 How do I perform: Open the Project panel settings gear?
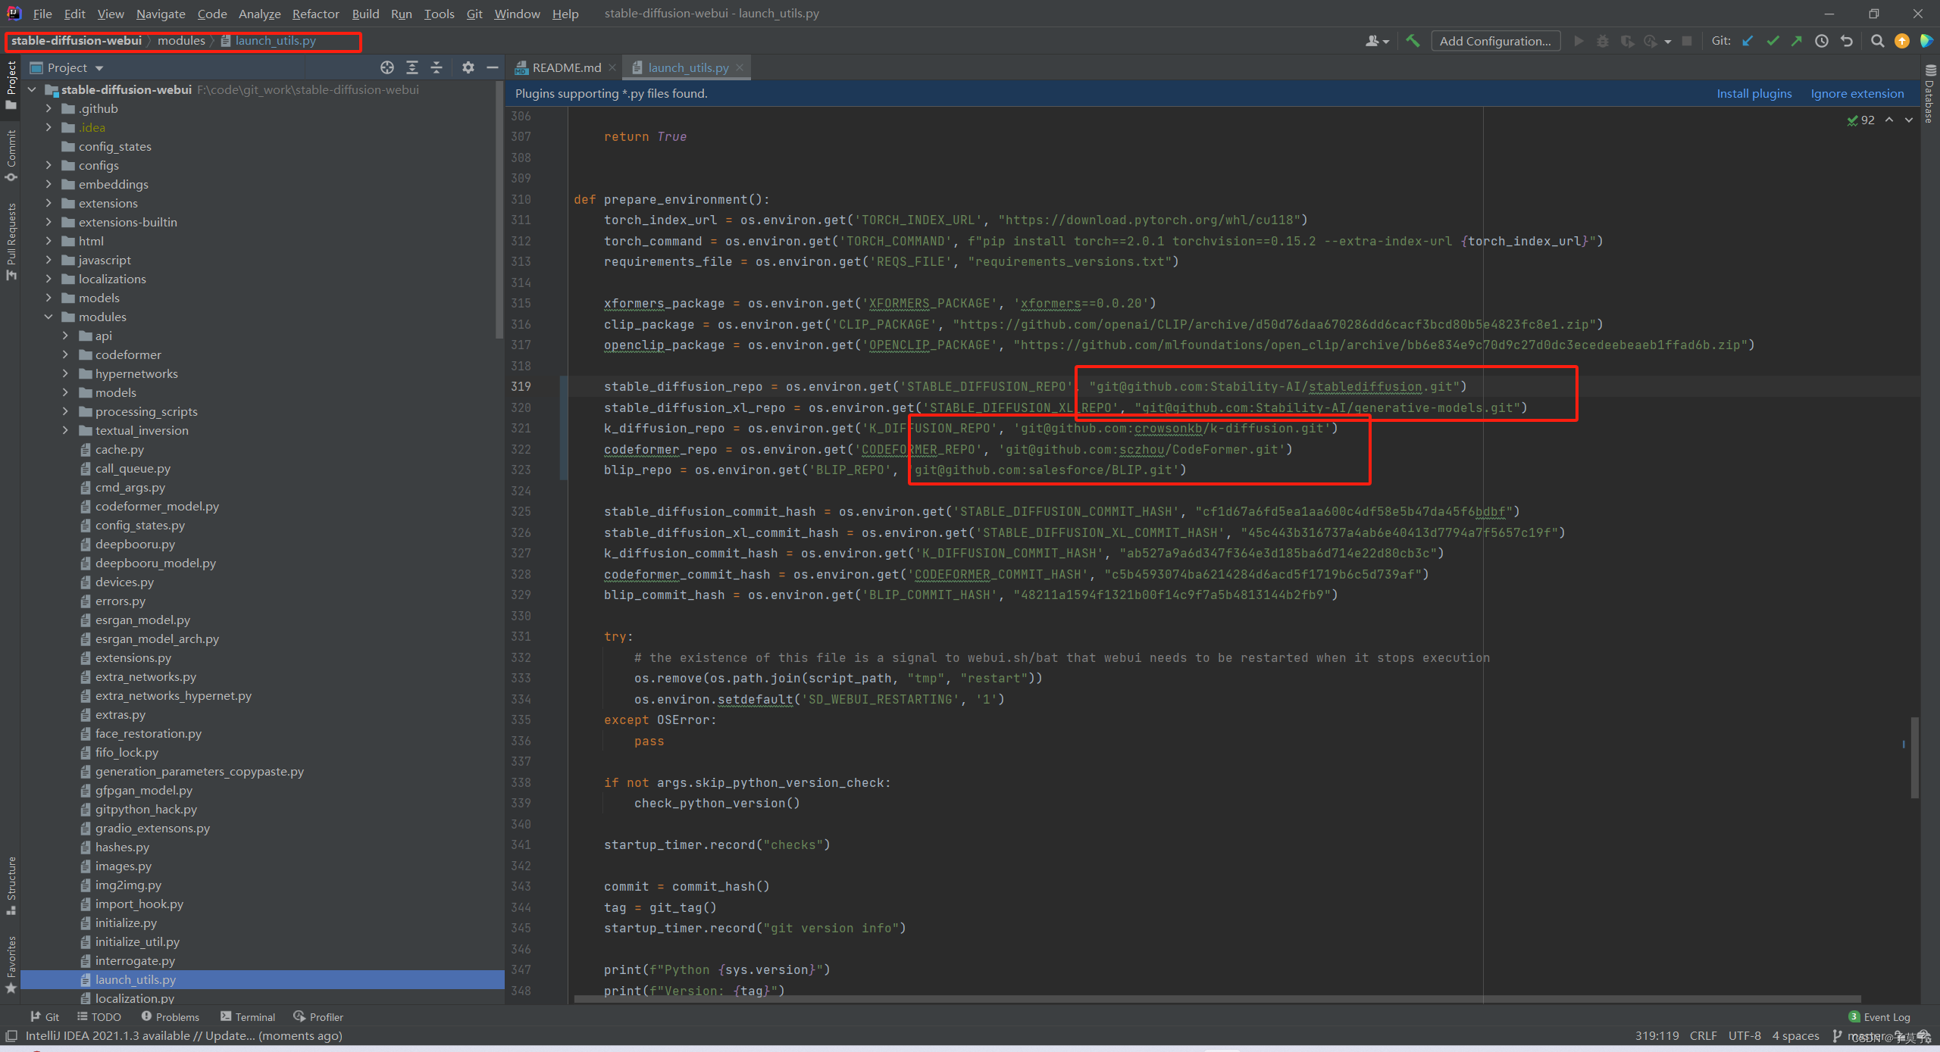click(x=468, y=67)
